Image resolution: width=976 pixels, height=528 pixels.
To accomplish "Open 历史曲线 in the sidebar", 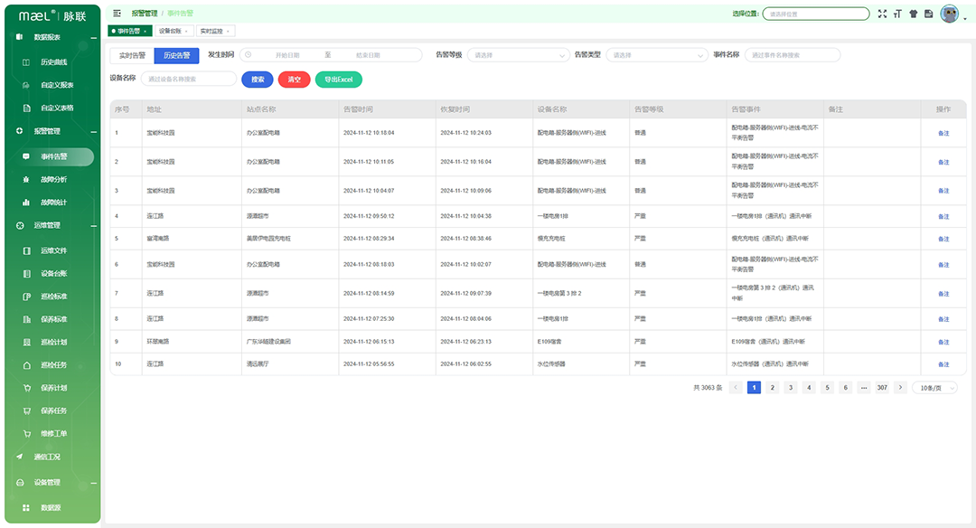I will click(x=53, y=62).
